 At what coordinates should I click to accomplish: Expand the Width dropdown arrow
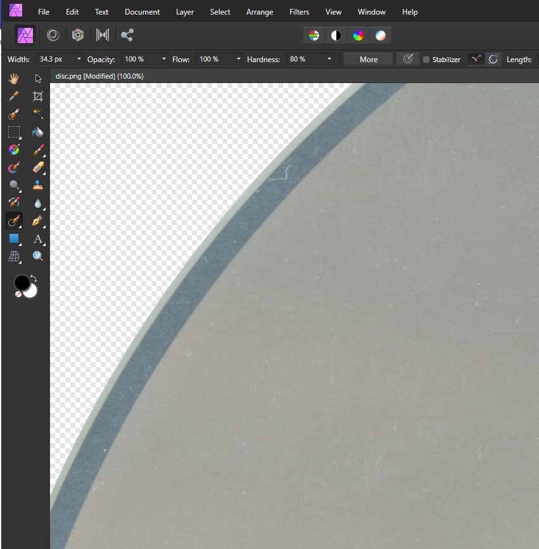pos(79,59)
